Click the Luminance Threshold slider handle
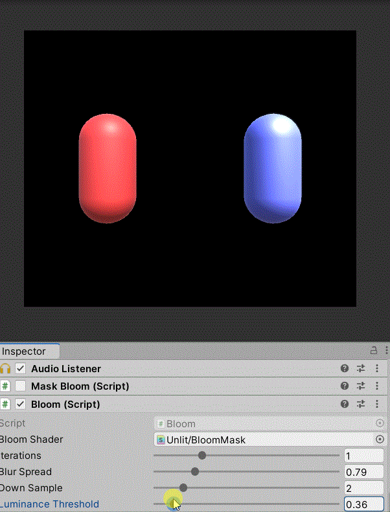 click(172, 504)
